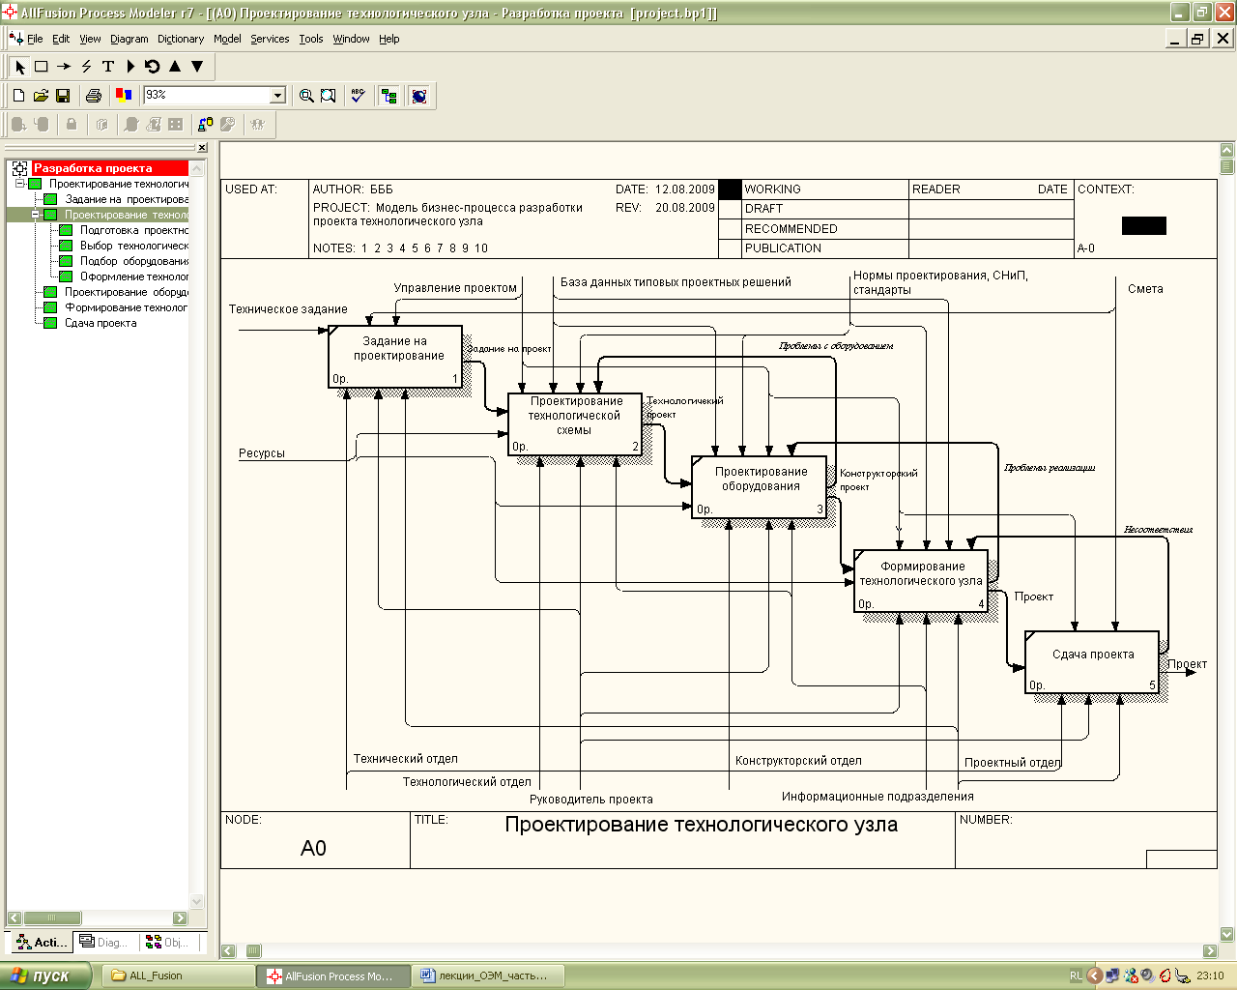Open a model file
1237x990 pixels.
pos(41,96)
